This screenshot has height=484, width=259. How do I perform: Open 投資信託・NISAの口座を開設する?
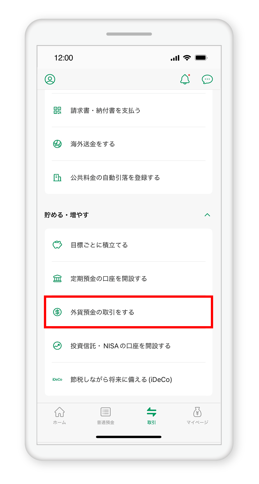click(128, 346)
